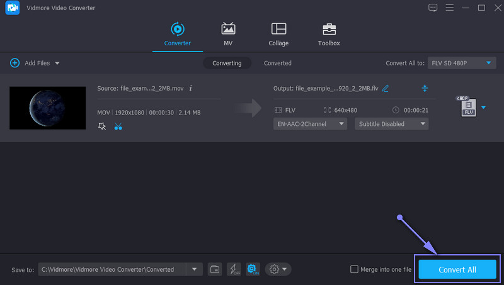Show source file info icon
This screenshot has width=504, height=285.
point(190,88)
